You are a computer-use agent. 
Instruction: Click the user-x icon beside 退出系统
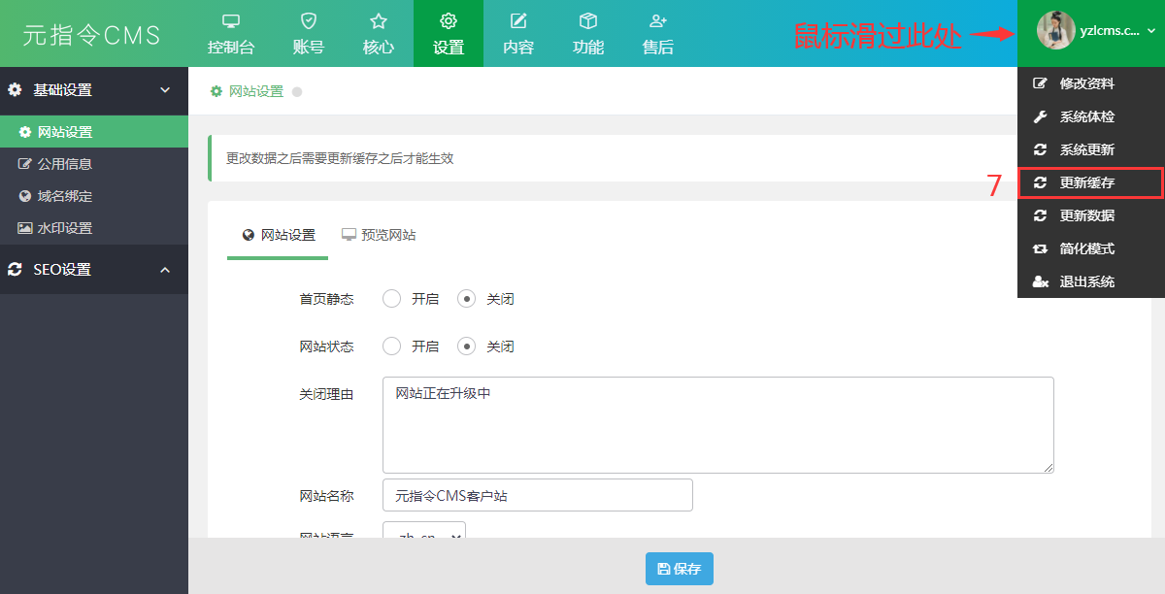coord(1041,281)
